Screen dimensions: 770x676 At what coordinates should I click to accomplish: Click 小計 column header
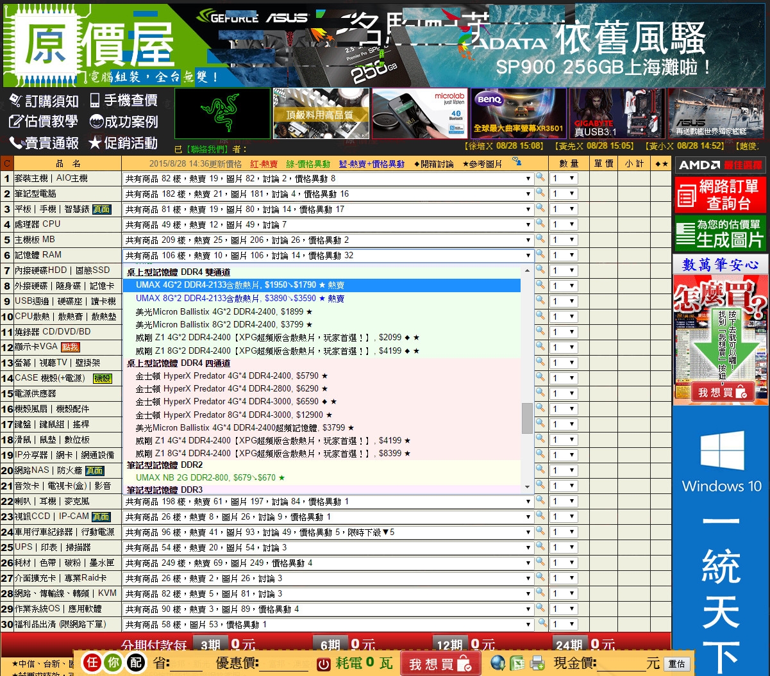(x=635, y=163)
